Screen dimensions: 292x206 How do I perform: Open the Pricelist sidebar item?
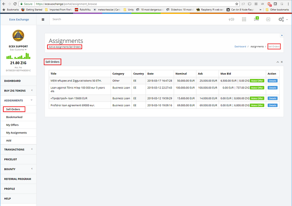(x=18, y=159)
